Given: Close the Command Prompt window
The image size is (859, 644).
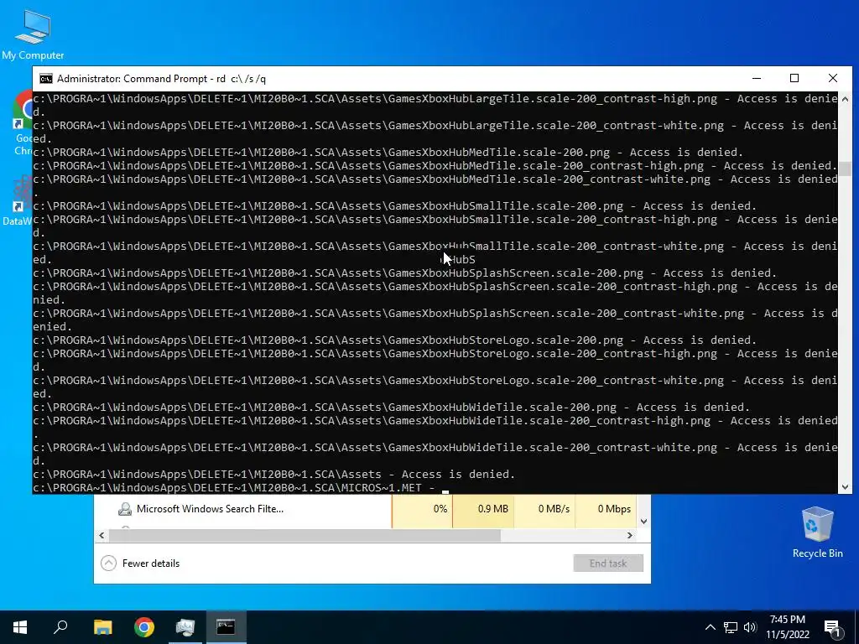Looking at the screenshot, I should tap(833, 78).
